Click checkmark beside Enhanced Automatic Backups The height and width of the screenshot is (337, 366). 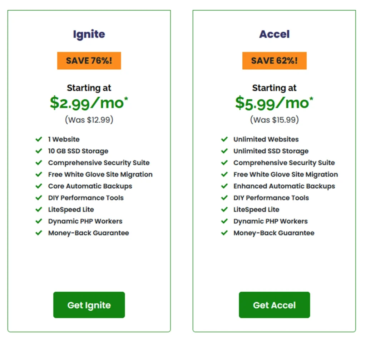pyautogui.click(x=224, y=186)
